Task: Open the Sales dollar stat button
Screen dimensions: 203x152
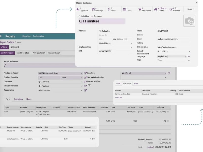Action: tap(112, 9)
